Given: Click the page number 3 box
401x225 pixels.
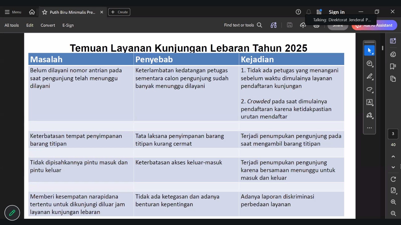Looking at the screenshot, I should [x=393, y=134].
